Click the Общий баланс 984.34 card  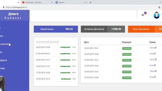[56, 29]
